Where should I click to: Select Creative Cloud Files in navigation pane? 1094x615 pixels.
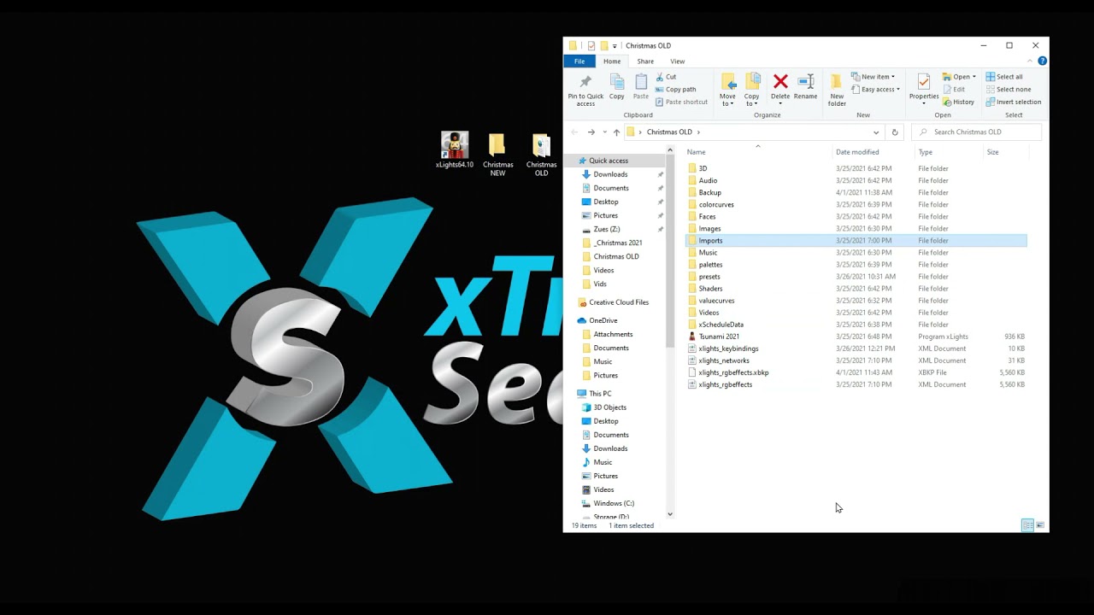tap(619, 302)
